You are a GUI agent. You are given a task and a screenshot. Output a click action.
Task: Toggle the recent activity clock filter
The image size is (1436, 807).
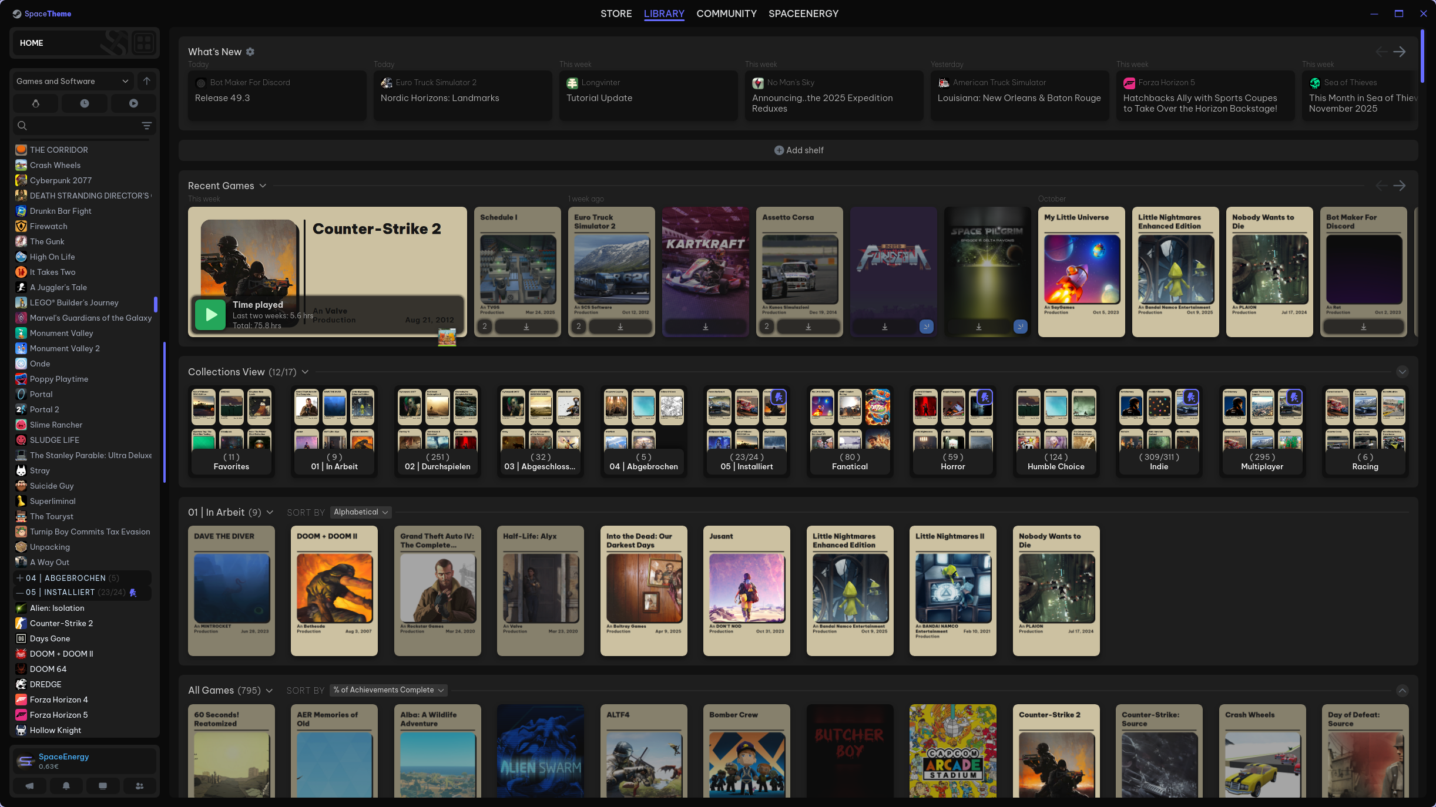[x=85, y=103]
